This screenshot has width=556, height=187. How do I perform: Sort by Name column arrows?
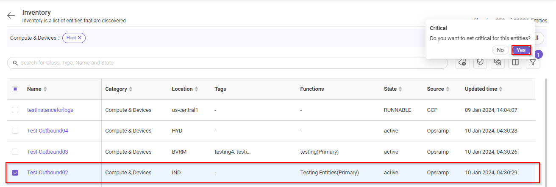coord(45,89)
